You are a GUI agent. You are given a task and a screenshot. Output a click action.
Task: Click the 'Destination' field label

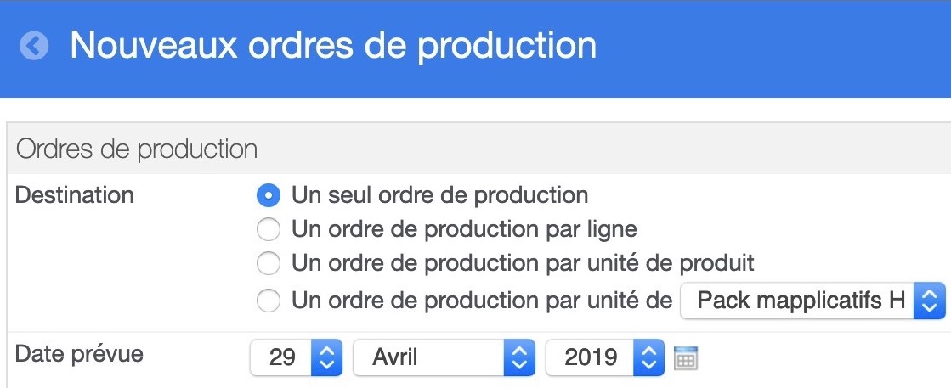pos(75,195)
